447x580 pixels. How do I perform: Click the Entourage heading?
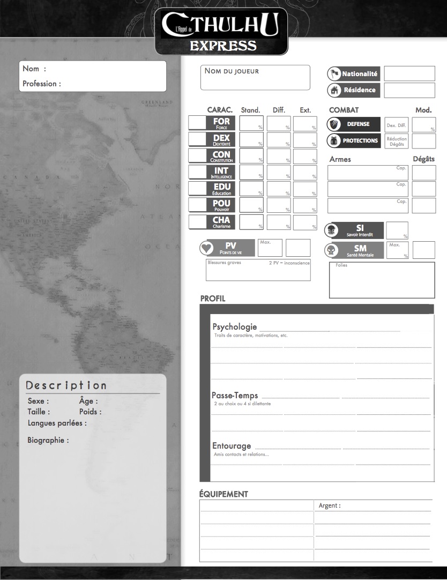[232, 446]
